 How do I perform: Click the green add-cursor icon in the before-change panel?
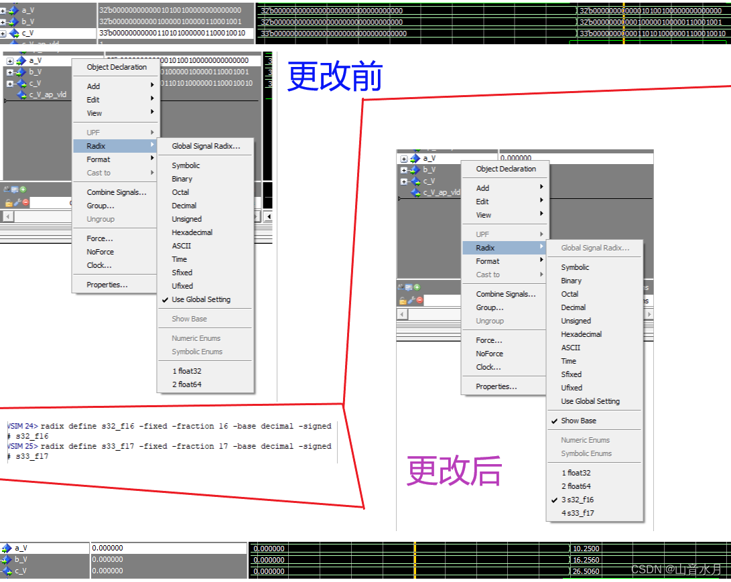point(23,189)
